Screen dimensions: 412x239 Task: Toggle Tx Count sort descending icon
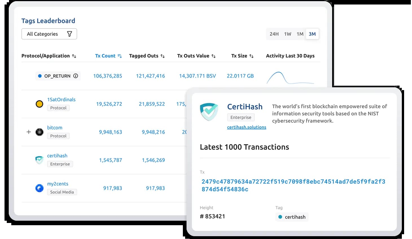pyautogui.click(x=120, y=56)
